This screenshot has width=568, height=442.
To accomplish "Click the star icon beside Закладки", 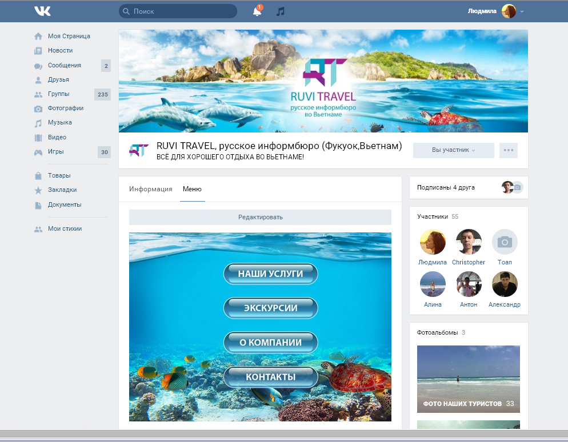I will pos(38,190).
